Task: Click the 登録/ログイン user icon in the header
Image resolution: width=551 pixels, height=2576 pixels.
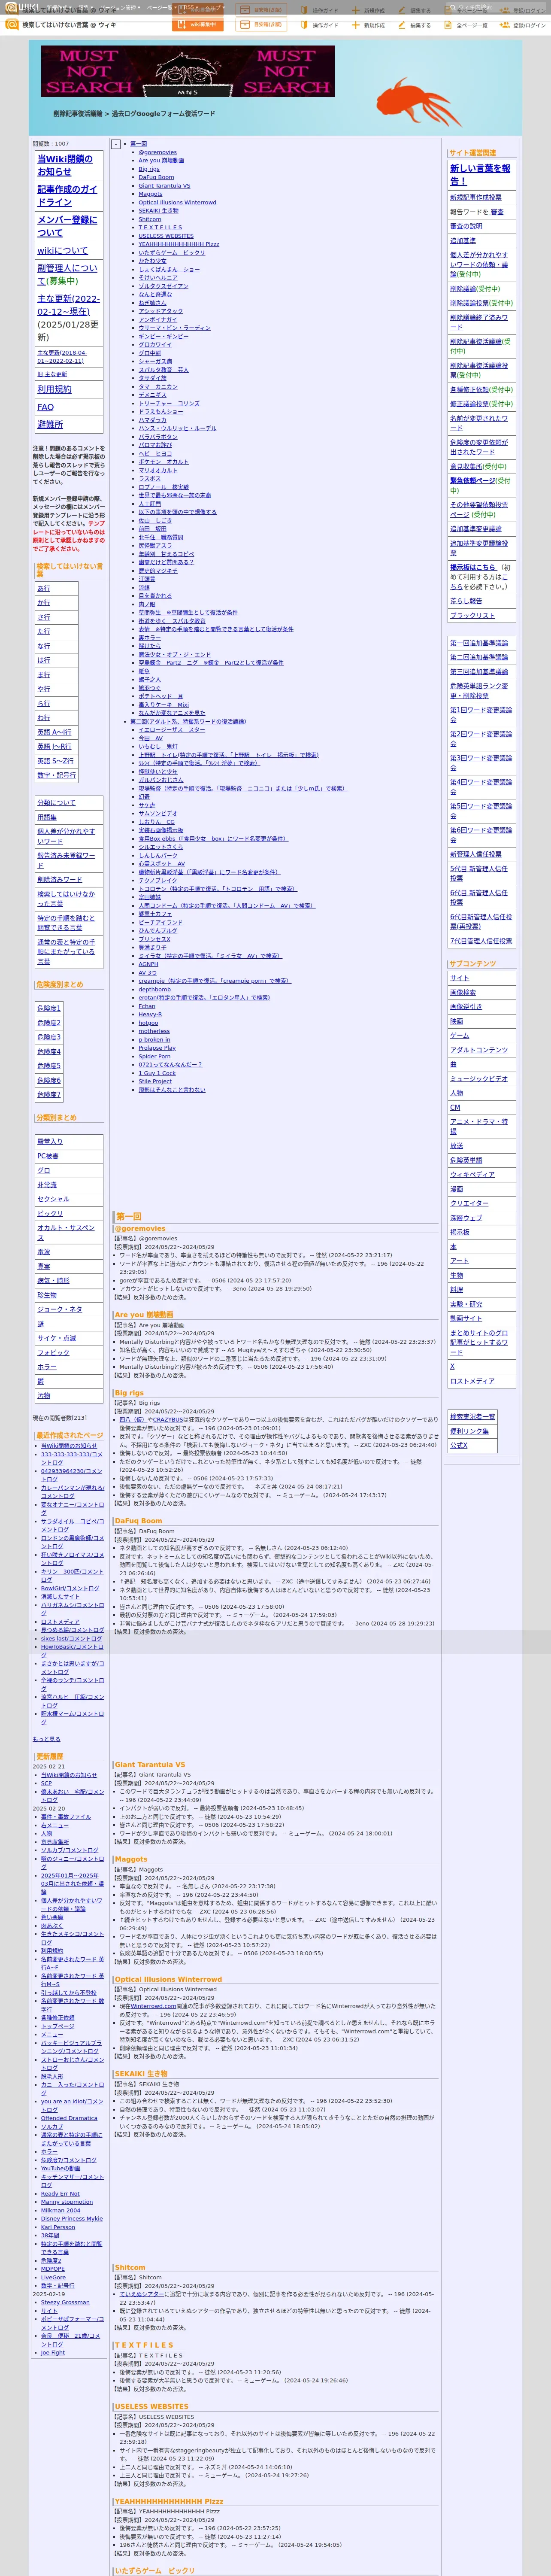Action: [505, 25]
